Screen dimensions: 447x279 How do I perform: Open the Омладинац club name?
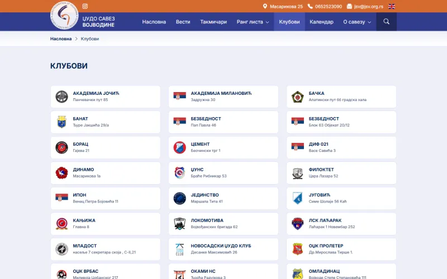click(x=324, y=271)
